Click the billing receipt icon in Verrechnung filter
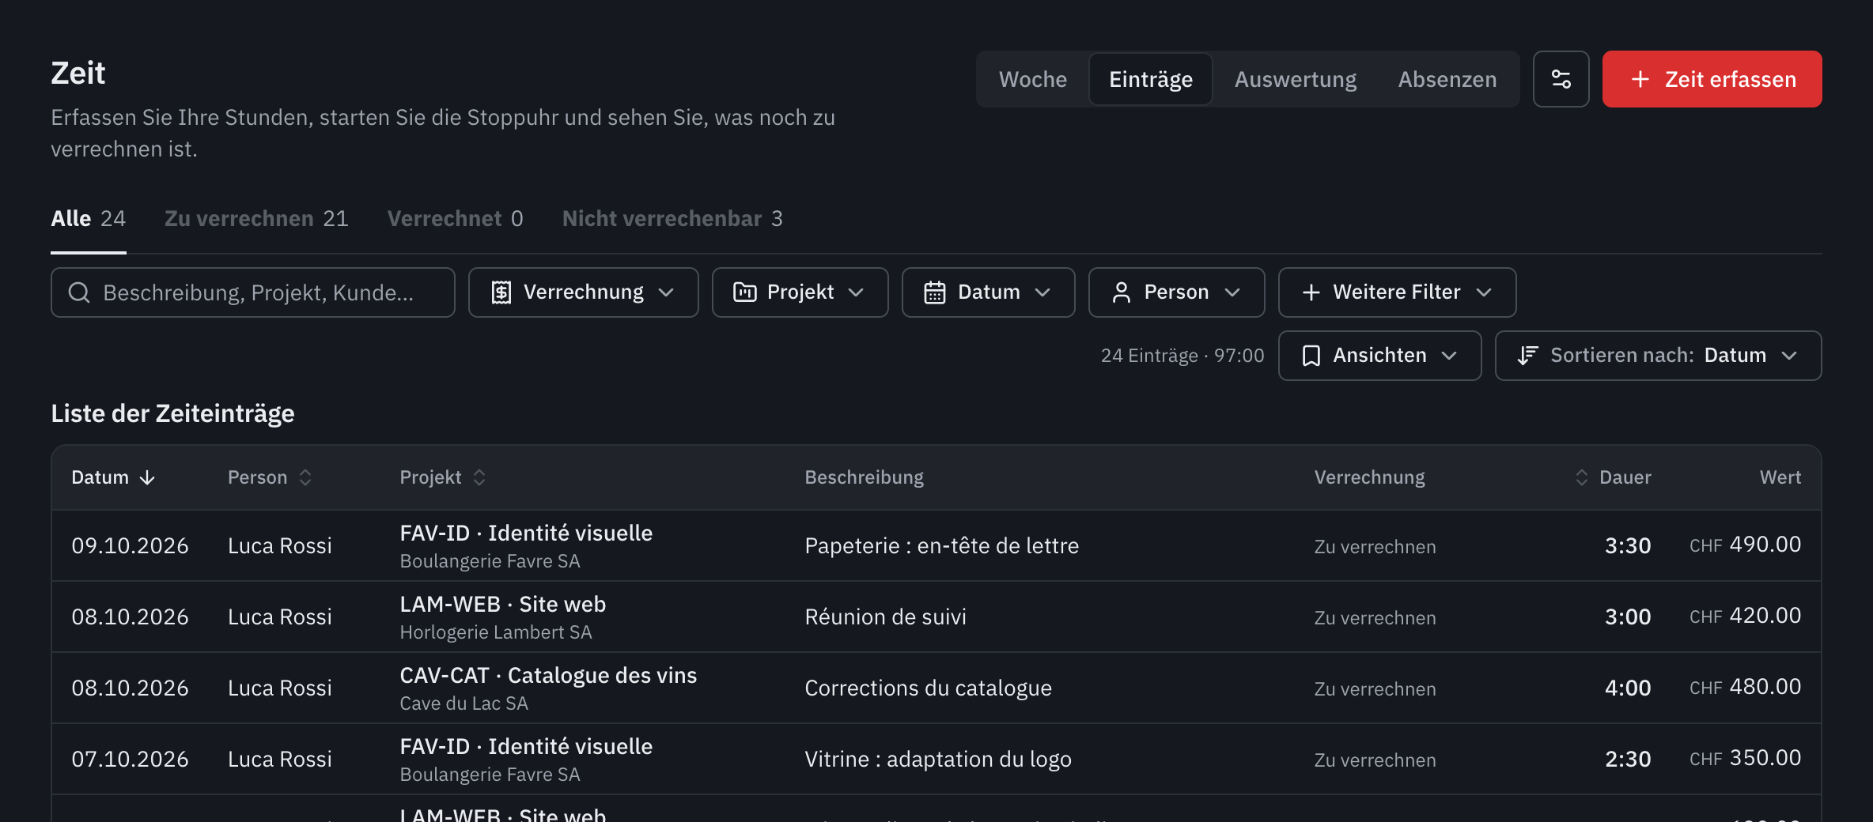This screenshot has height=822, width=1873. coord(501,292)
